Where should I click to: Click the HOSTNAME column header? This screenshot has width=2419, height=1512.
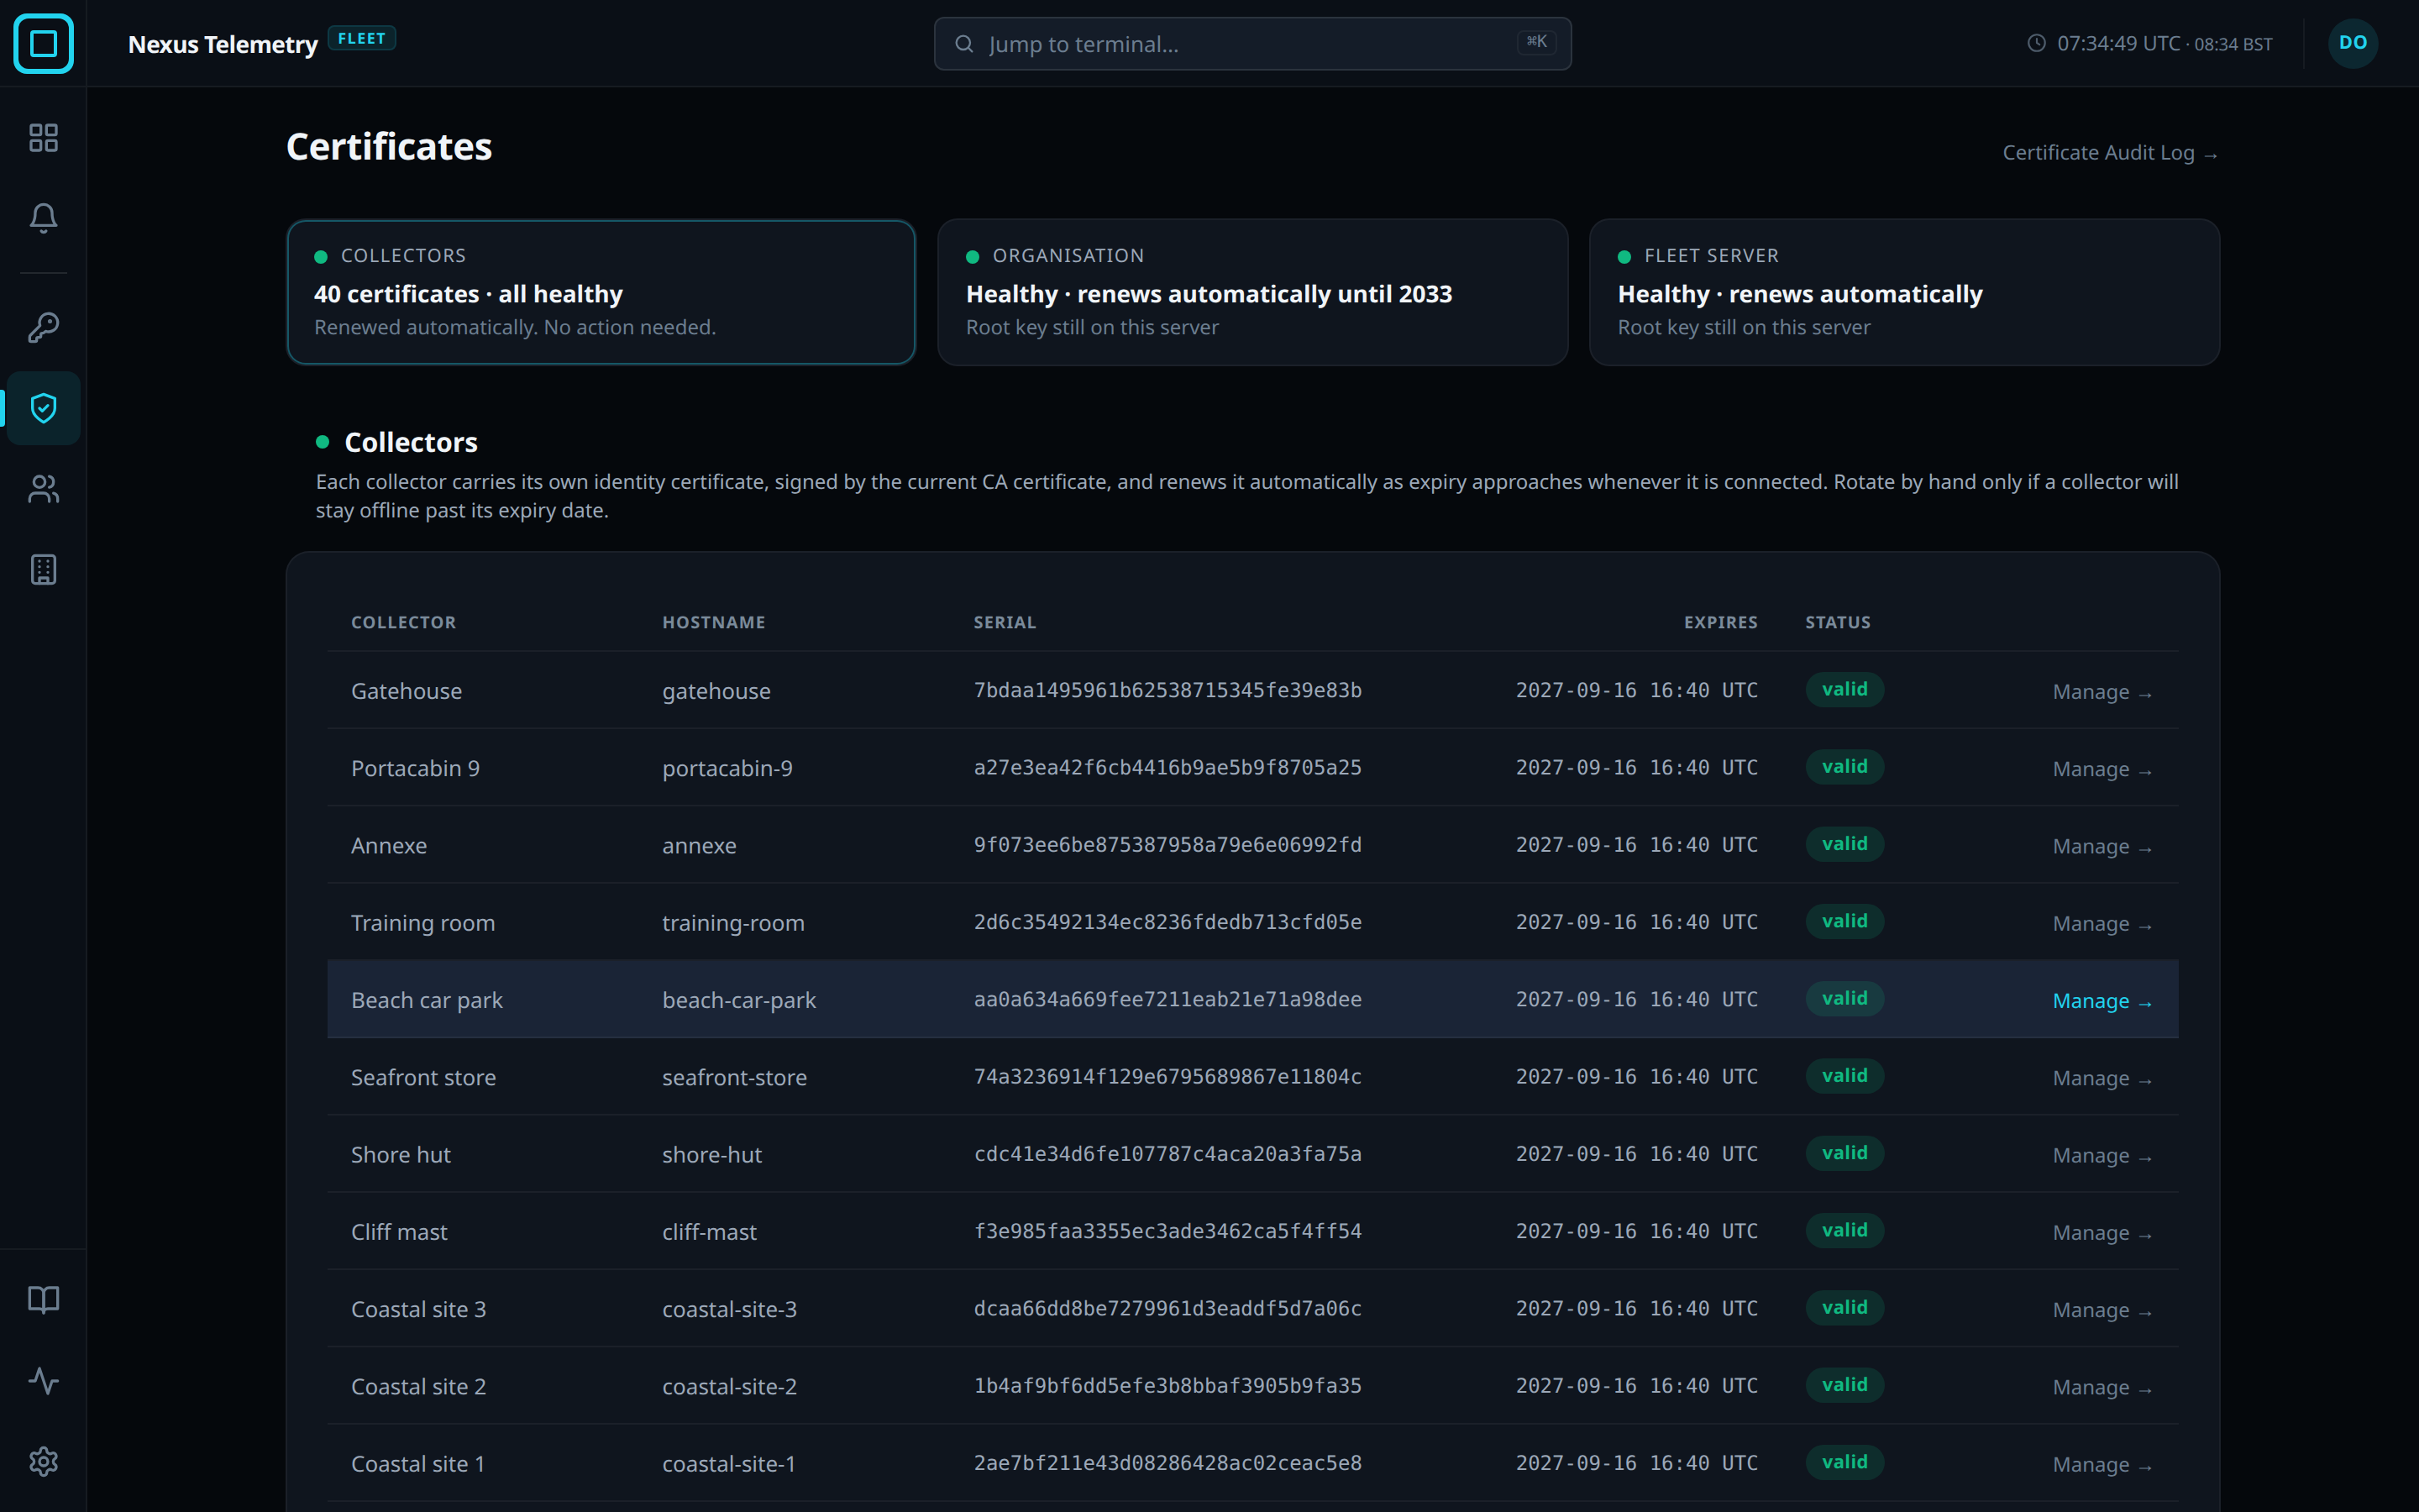click(x=714, y=622)
